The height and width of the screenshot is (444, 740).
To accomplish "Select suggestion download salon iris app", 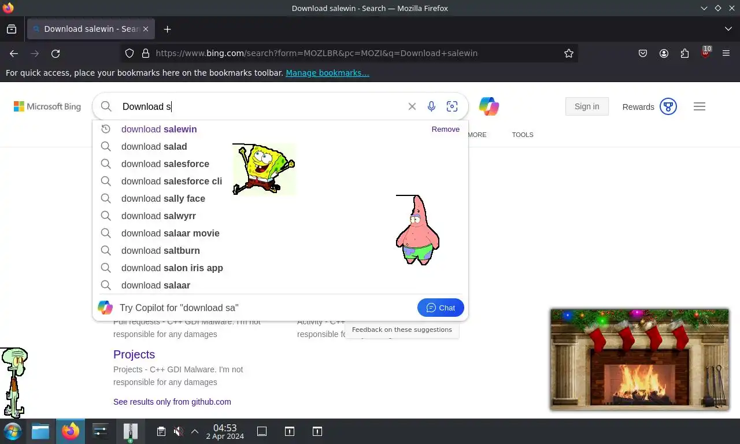I will coord(280,268).
